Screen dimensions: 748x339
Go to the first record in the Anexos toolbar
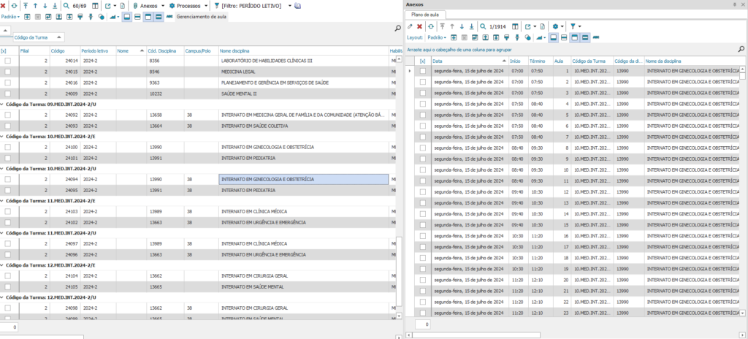point(443,26)
